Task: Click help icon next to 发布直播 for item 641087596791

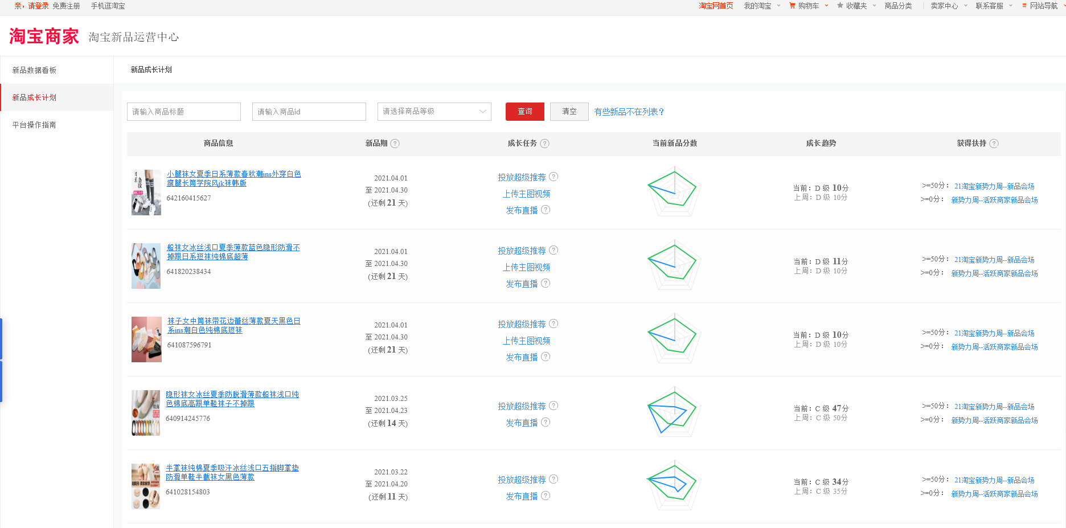Action: 546,357
